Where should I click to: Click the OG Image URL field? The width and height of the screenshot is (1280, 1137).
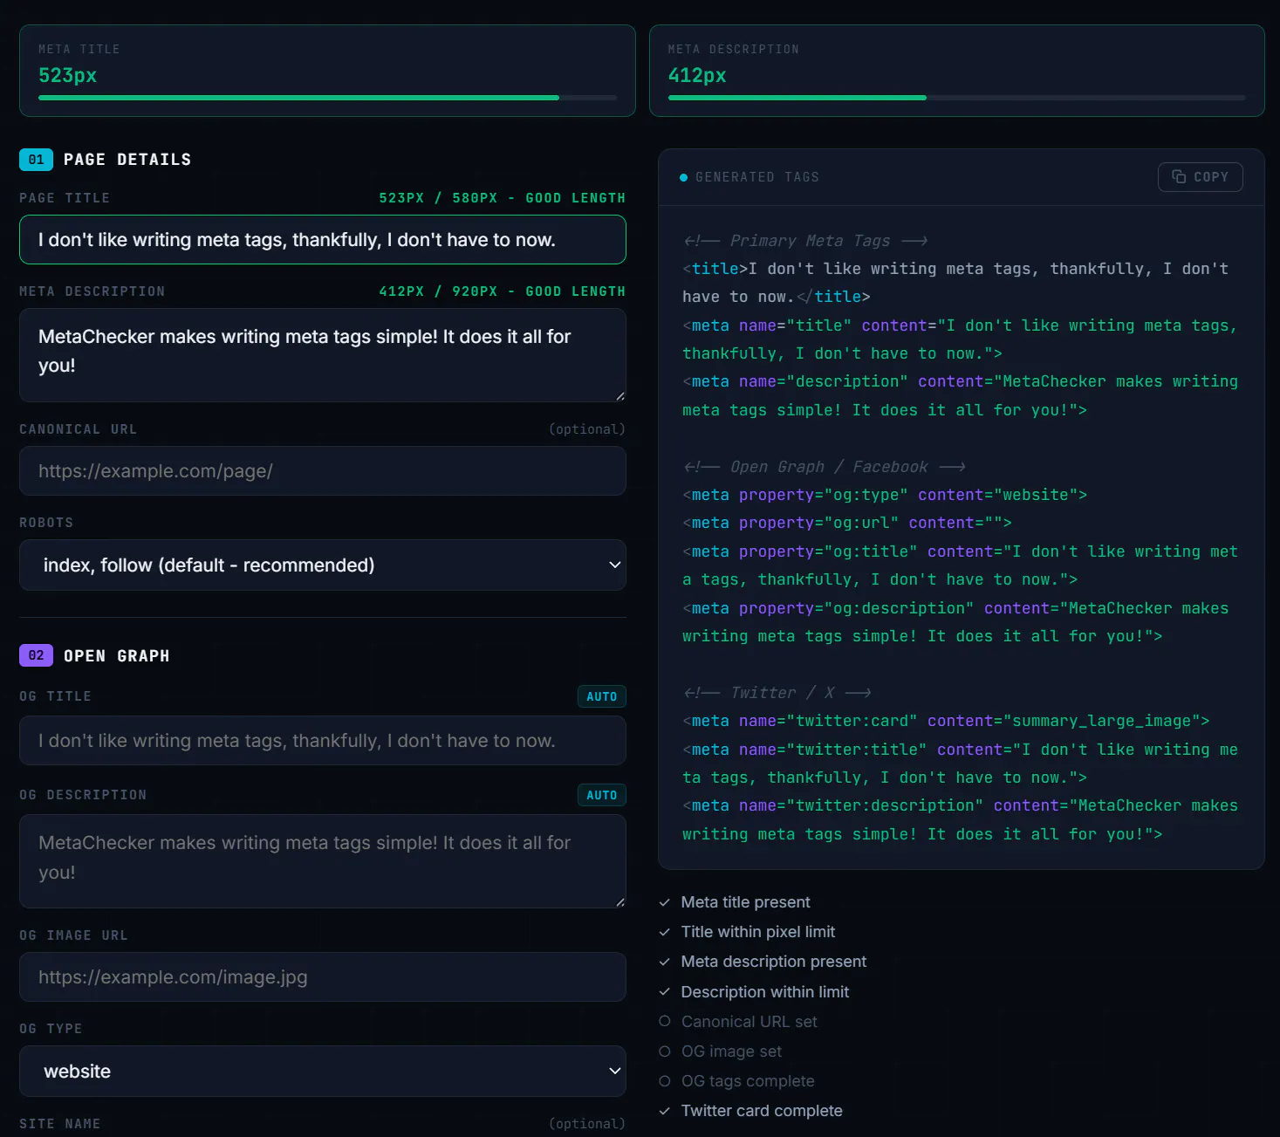pyautogui.click(x=323, y=977)
